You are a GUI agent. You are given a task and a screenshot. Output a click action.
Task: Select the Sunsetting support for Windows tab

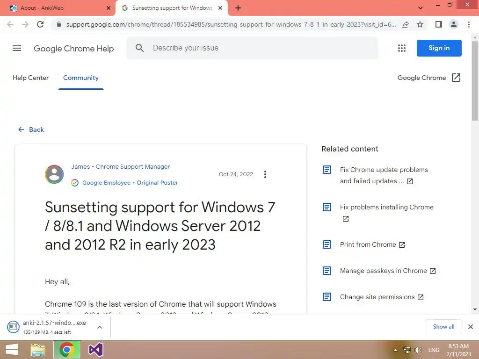coord(171,8)
